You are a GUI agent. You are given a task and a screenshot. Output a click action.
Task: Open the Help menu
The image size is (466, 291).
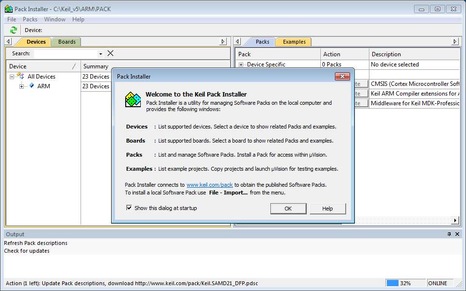78,19
